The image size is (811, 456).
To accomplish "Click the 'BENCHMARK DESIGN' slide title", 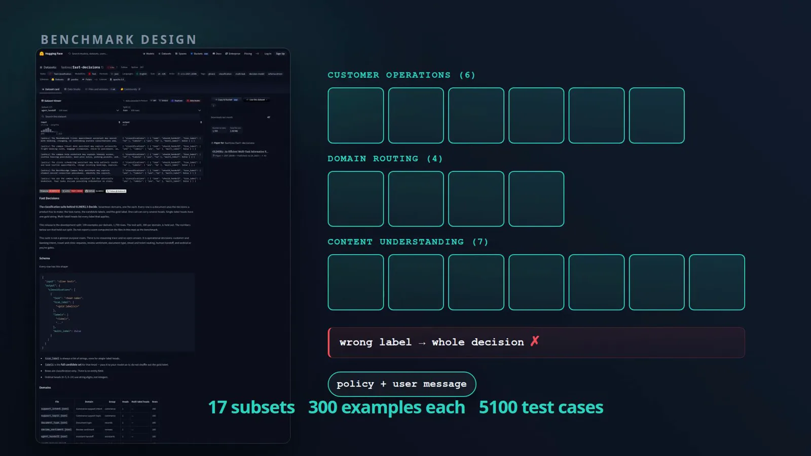I will pyautogui.click(x=119, y=40).
